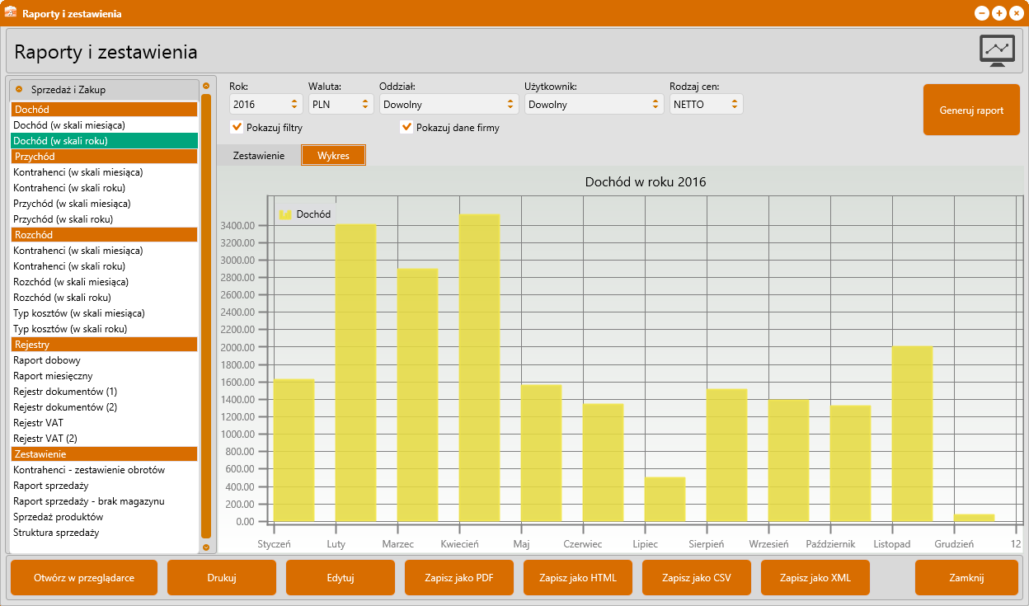Open the Rodzaj cen NETTO dropdown
The width and height of the screenshot is (1029, 606).
(x=706, y=105)
